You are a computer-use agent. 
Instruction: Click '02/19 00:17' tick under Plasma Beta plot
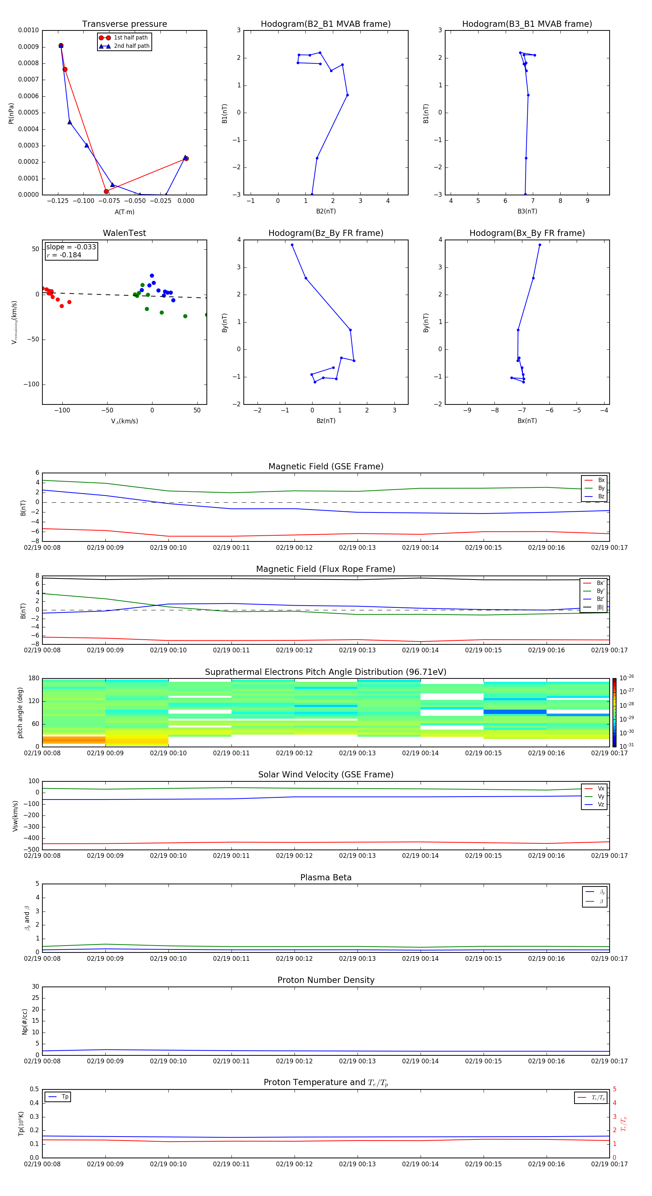coord(609,958)
